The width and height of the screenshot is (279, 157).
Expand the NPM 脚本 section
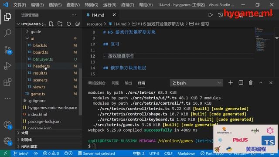tap(29, 147)
